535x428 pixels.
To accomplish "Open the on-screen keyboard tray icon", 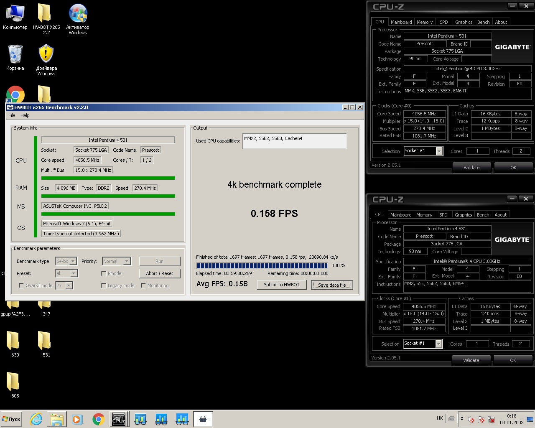I will [452, 418].
